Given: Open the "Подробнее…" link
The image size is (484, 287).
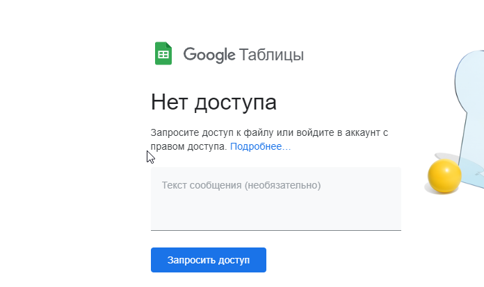Looking at the screenshot, I should click(260, 146).
